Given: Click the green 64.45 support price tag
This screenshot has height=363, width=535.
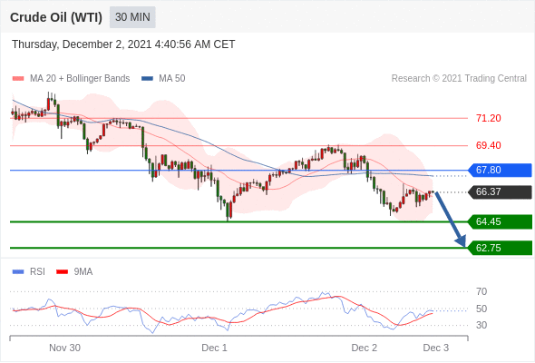Looking at the screenshot, I should coord(499,221).
